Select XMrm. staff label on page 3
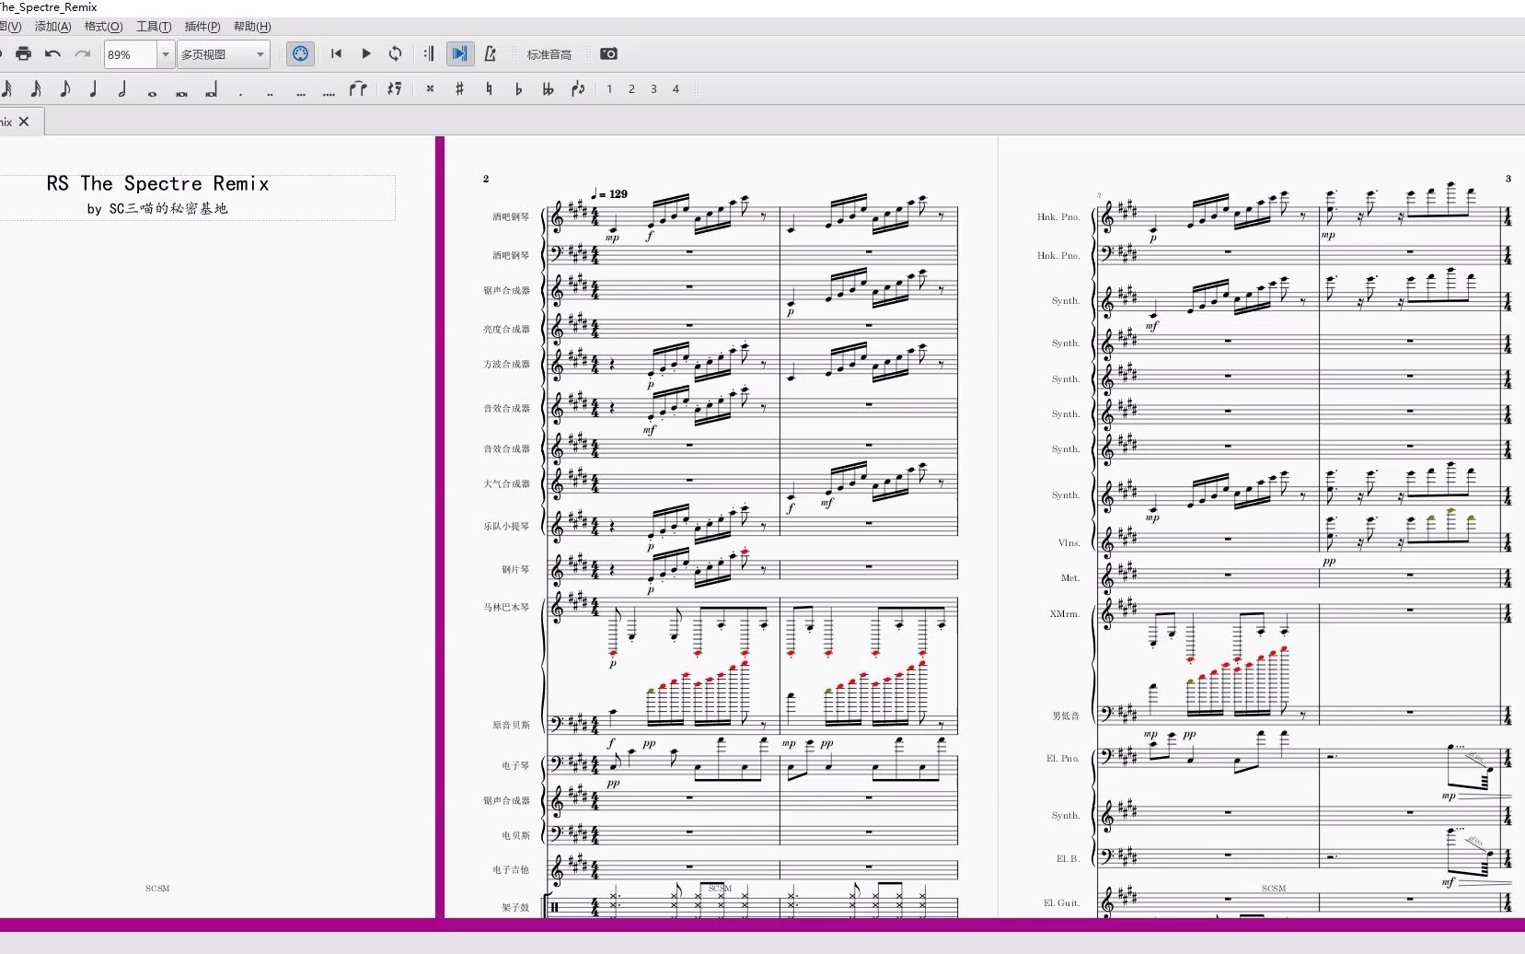Viewport: 1525px width, 954px height. pos(1064,614)
